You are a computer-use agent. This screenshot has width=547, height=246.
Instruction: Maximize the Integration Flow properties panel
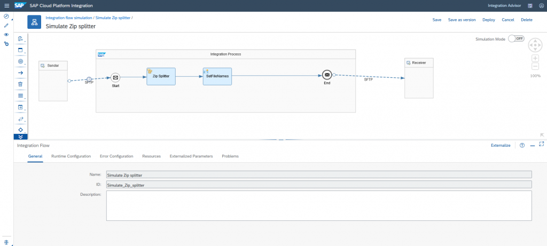(542, 144)
